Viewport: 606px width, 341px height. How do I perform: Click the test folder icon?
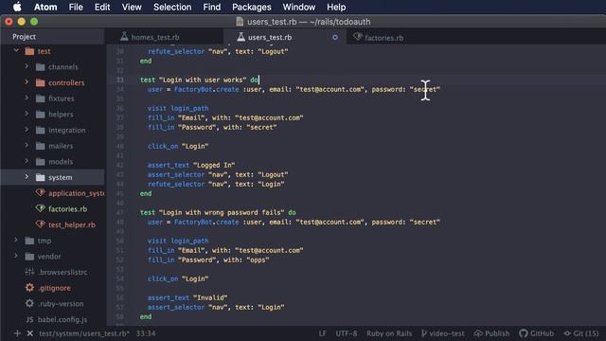[29, 51]
